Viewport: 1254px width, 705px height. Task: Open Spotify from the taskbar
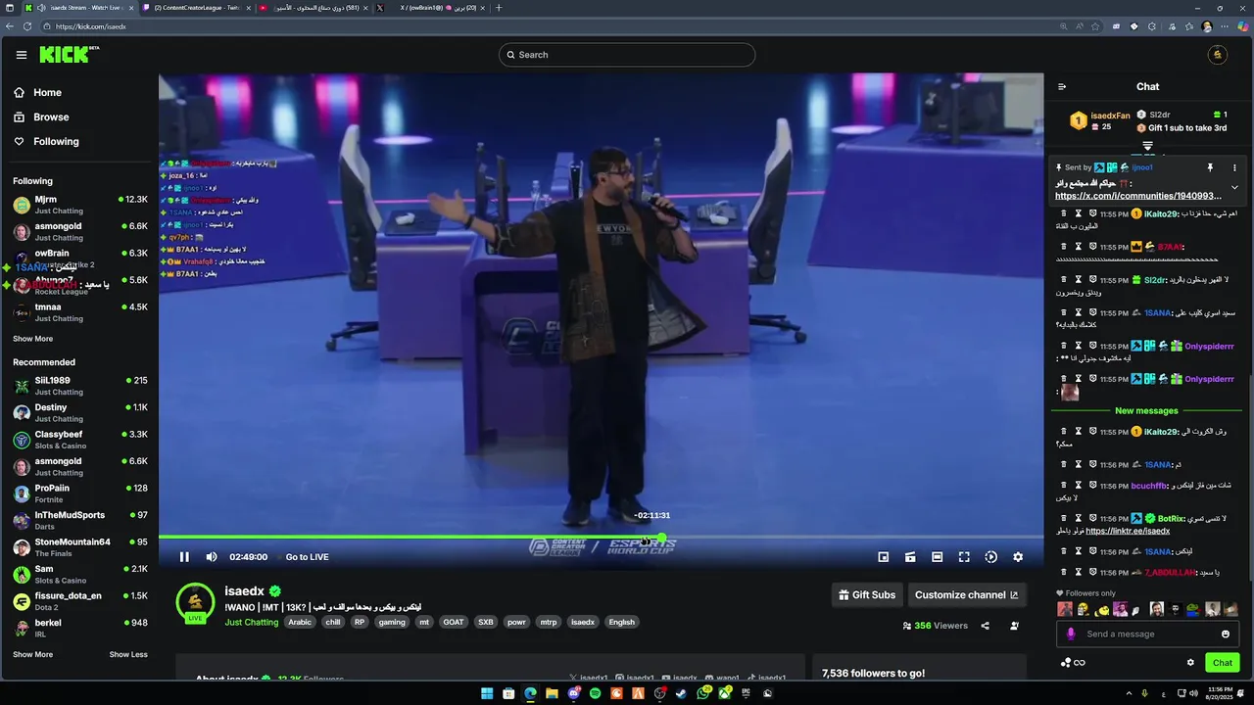pyautogui.click(x=595, y=693)
